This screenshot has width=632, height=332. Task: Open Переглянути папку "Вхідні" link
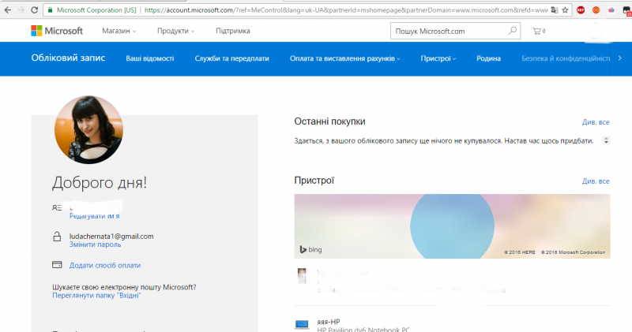click(x=96, y=296)
